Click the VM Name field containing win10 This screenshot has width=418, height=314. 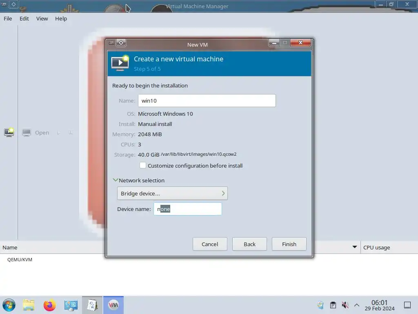[x=207, y=101]
